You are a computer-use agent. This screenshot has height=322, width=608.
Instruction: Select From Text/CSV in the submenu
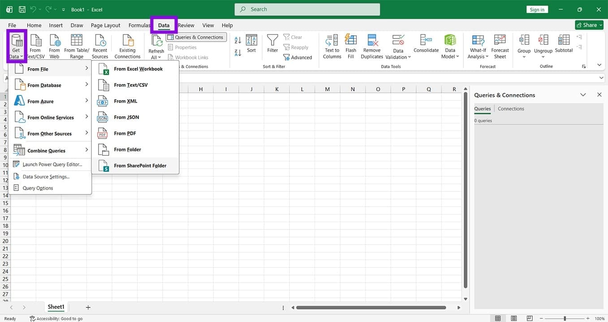135,85
